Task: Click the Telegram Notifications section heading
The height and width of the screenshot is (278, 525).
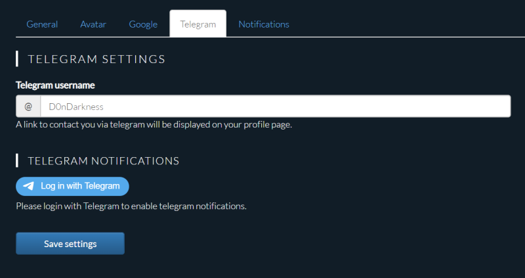Action: (104, 160)
